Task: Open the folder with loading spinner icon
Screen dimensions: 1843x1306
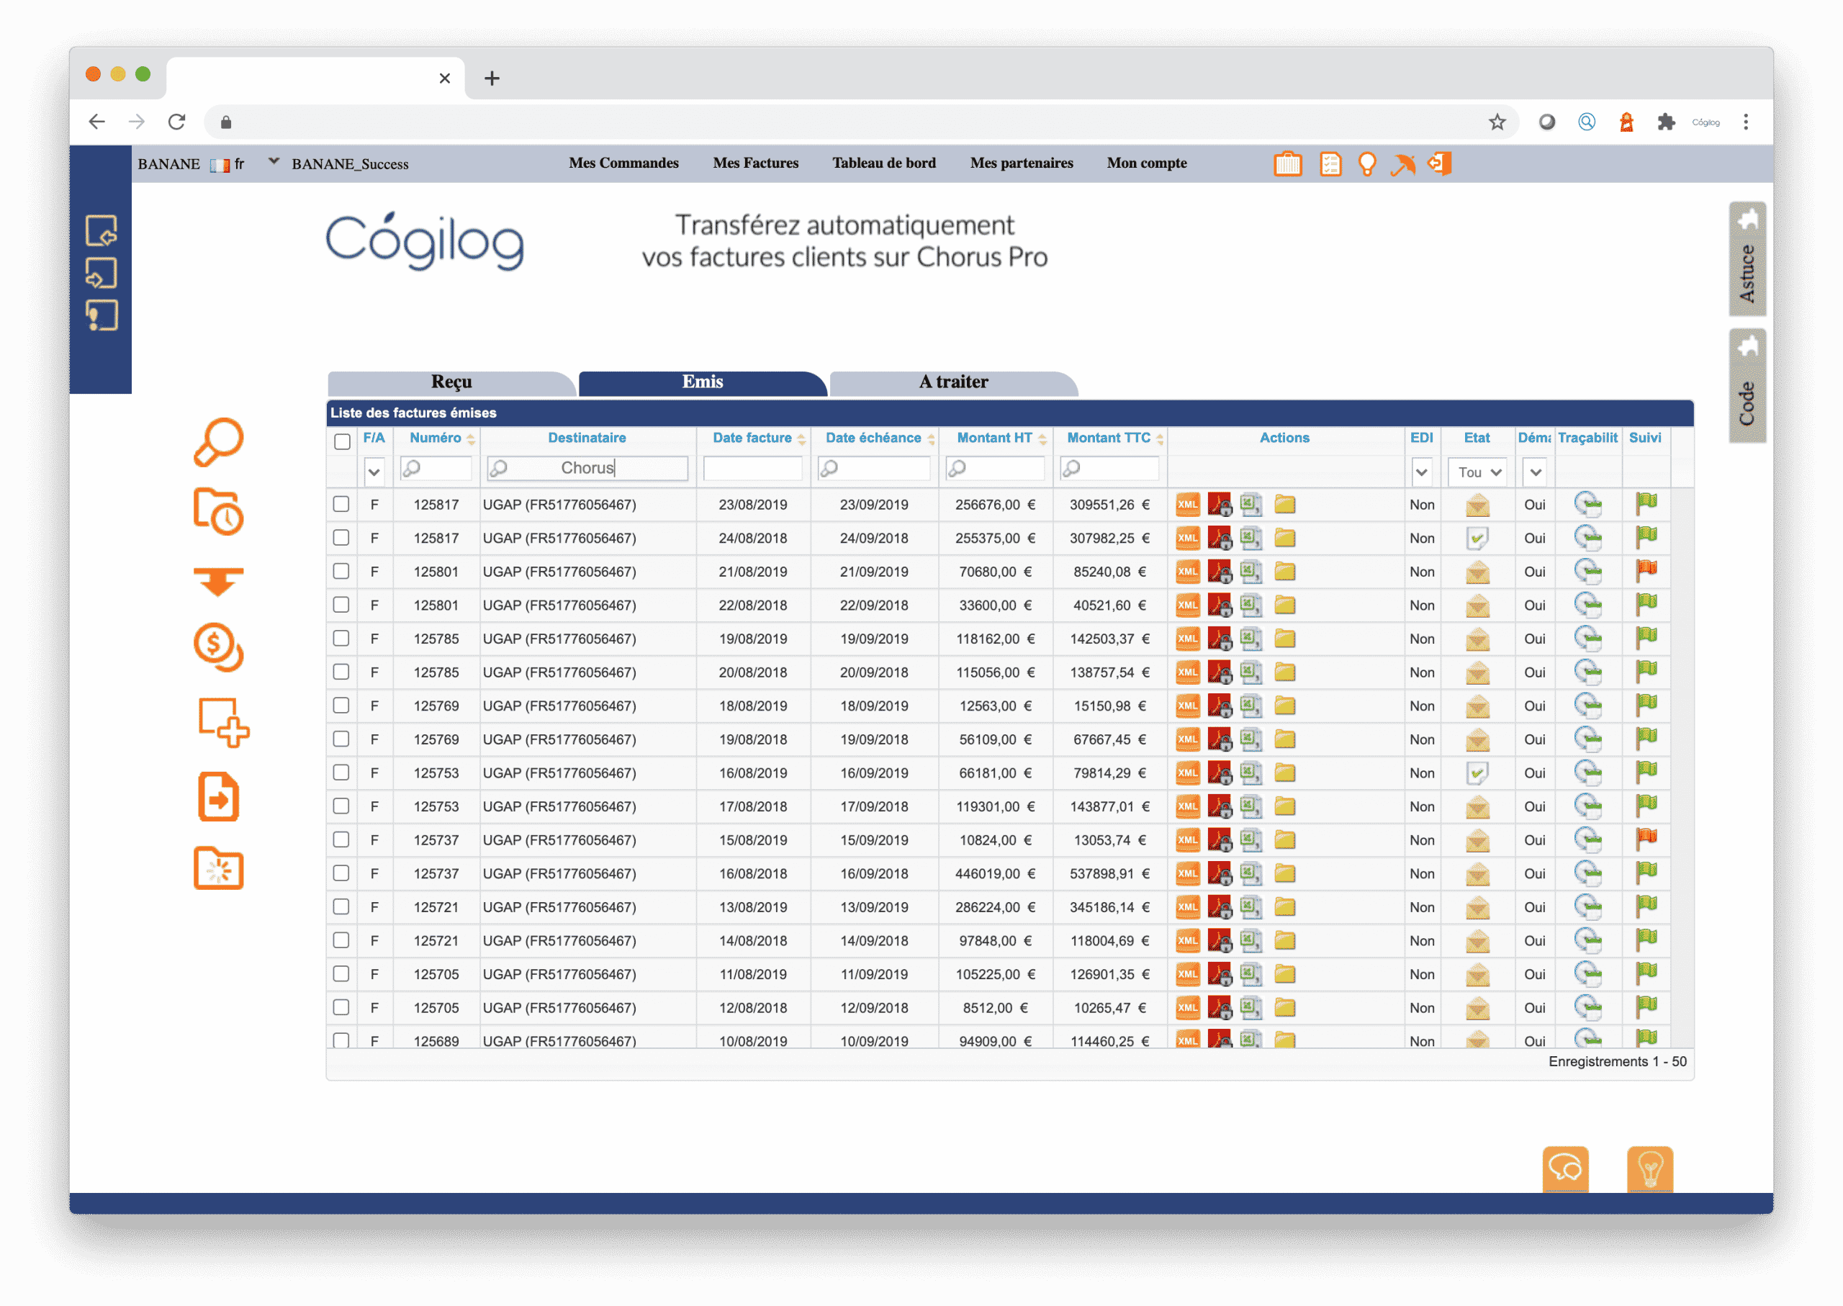Action: pos(219,868)
